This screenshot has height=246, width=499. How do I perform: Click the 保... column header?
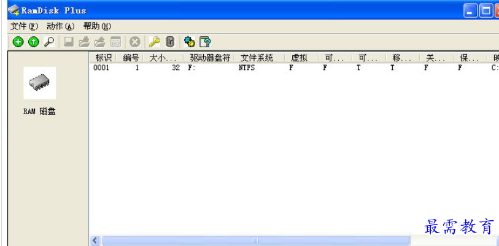click(470, 58)
